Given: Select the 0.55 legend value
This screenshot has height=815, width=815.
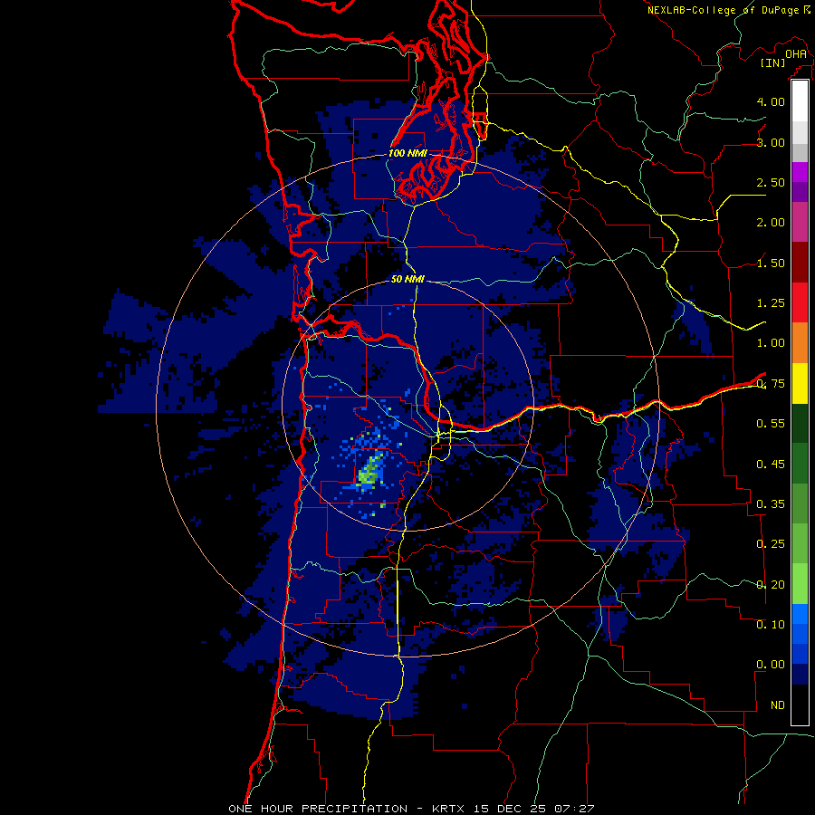Looking at the screenshot, I should tap(771, 424).
